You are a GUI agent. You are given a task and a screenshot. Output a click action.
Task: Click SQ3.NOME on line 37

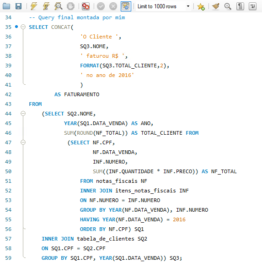pyautogui.click(x=93, y=46)
